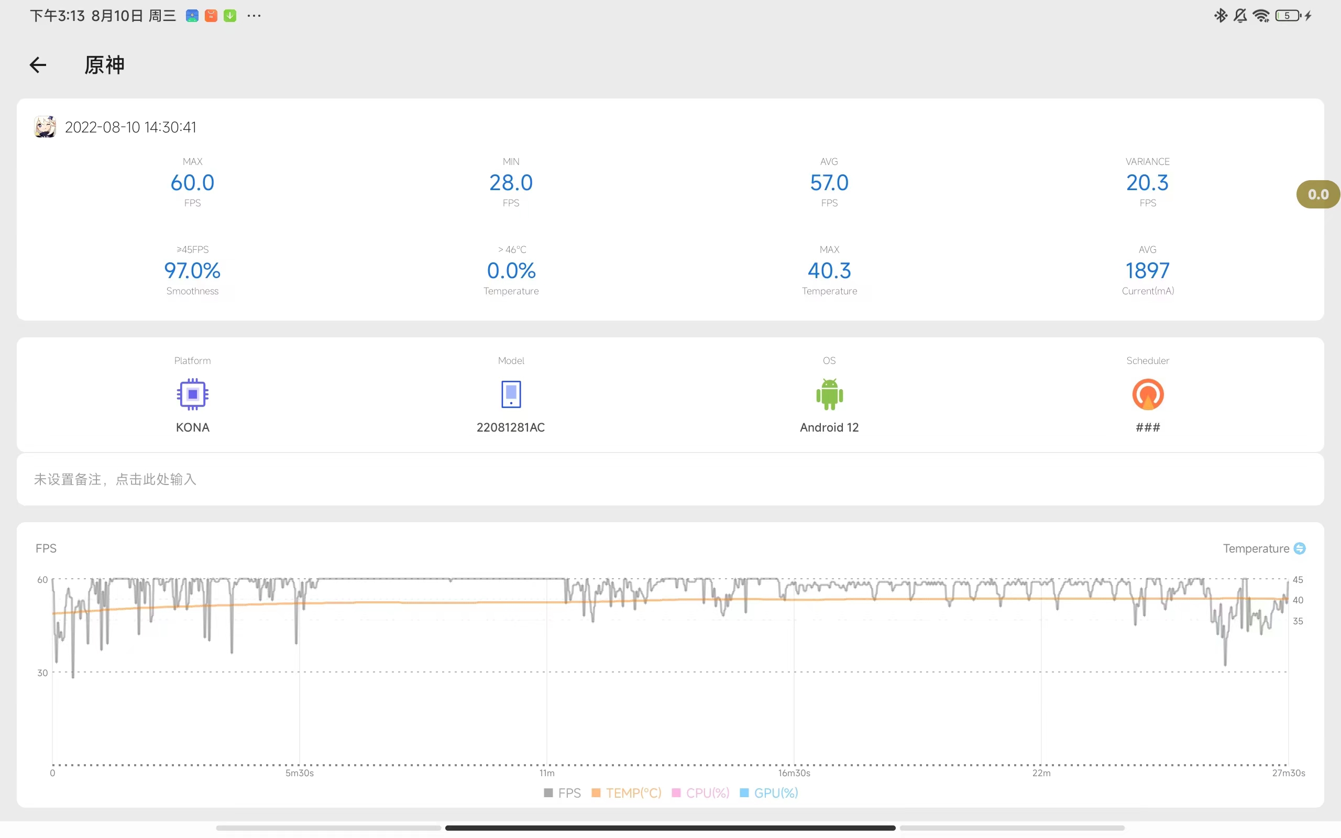Tap the back arrow icon

click(x=38, y=65)
